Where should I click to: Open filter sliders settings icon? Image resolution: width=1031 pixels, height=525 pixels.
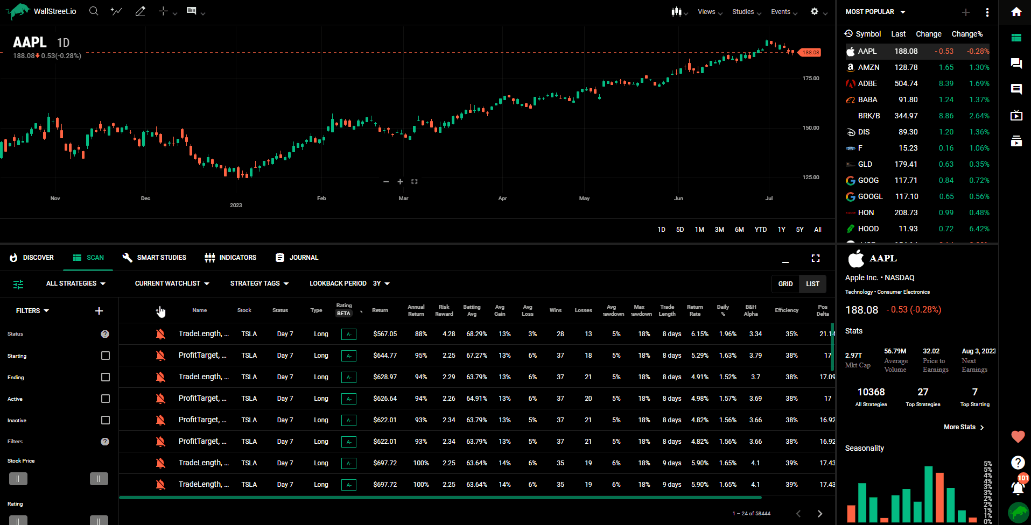point(18,284)
